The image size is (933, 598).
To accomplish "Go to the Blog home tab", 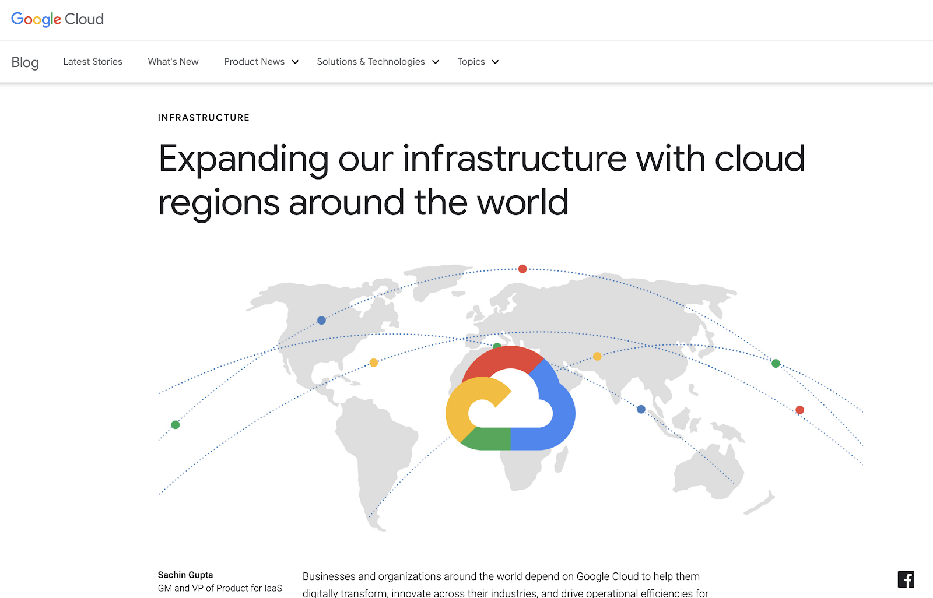I will (25, 62).
